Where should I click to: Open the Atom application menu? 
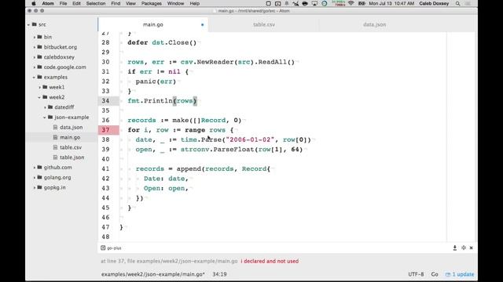(48, 3)
